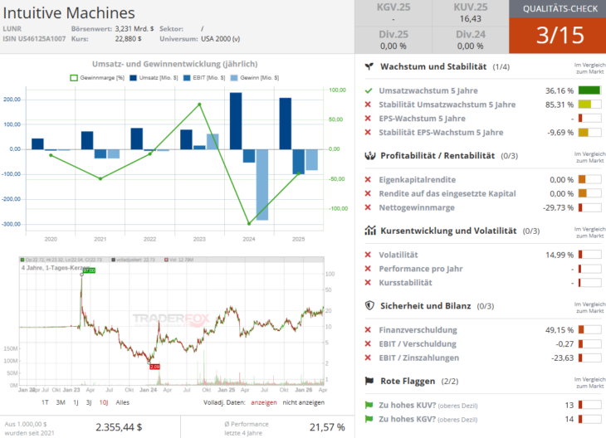Click the red X beside Volatilität
The width and height of the screenshot is (606, 438).
pos(369,255)
